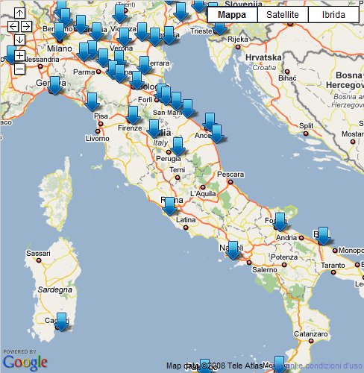Zoom in with the plus button
364x373 pixels.
19,55
